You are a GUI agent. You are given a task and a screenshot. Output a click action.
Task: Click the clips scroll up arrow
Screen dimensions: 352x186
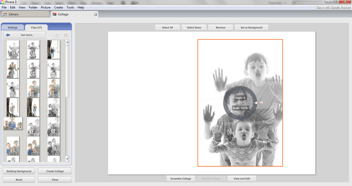point(67,42)
